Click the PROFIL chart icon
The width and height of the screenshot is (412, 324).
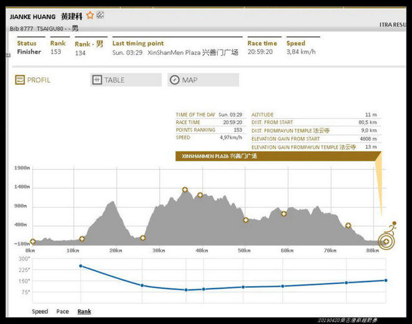(20, 80)
